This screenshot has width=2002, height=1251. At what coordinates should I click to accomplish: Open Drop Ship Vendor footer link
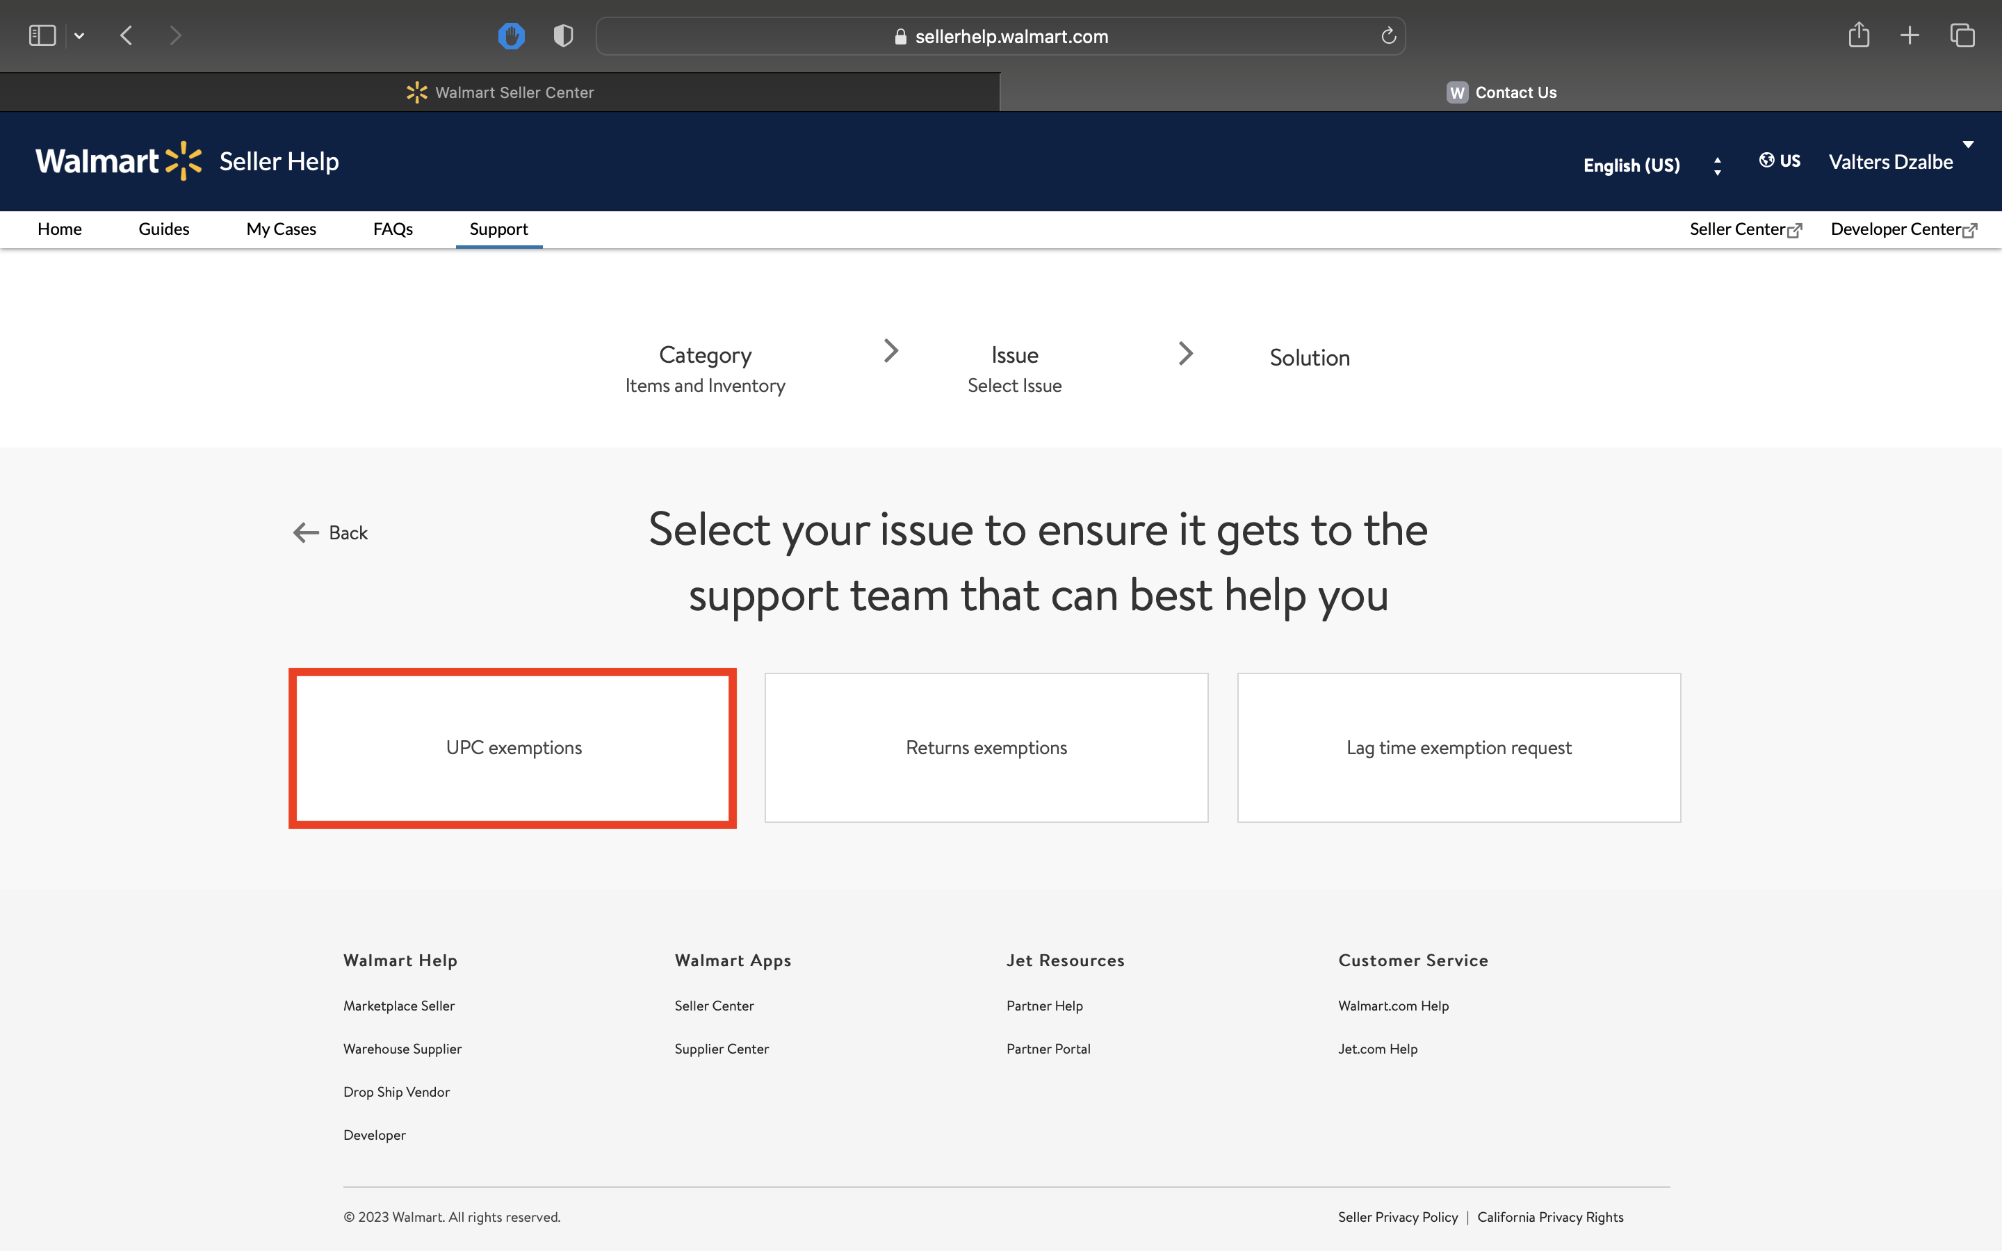coord(396,1092)
